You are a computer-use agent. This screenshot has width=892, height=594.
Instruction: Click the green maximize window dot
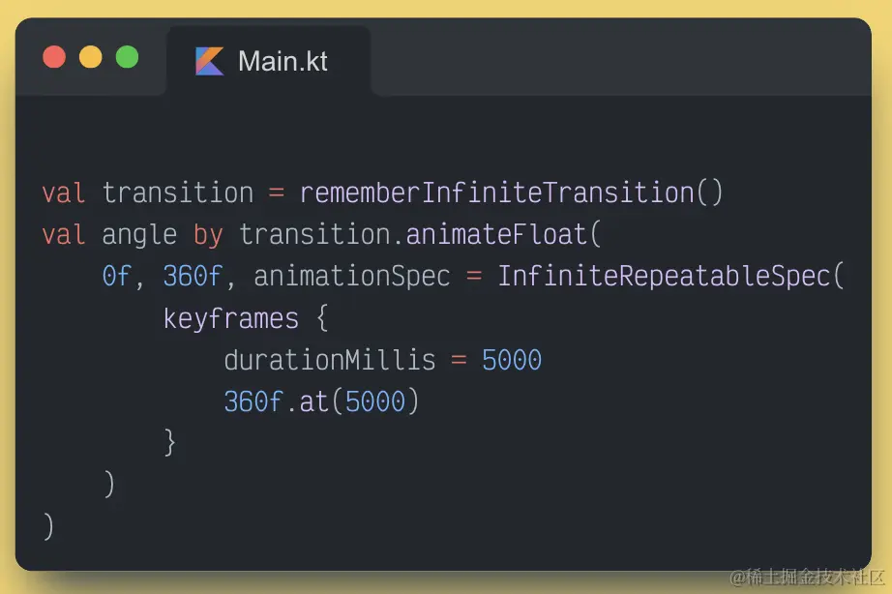[x=127, y=57]
